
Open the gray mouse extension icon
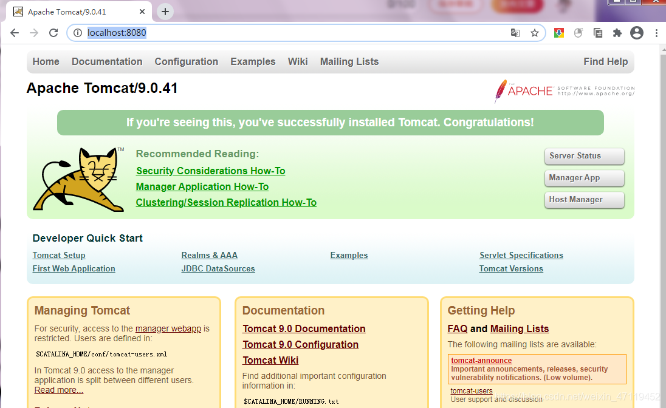(x=578, y=33)
